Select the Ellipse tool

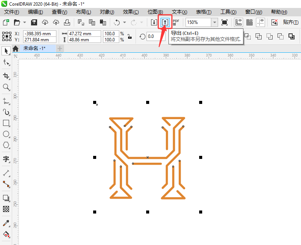point(6,134)
